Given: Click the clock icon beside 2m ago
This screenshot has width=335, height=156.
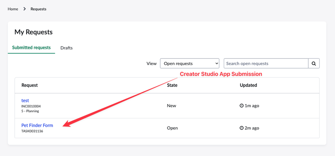Looking at the screenshot, I should click(x=242, y=128).
